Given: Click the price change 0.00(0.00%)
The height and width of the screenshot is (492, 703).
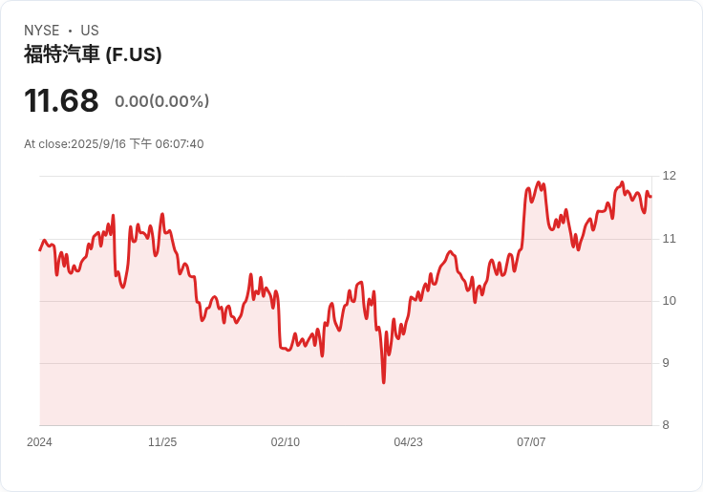Looking at the screenshot, I should point(161,101).
